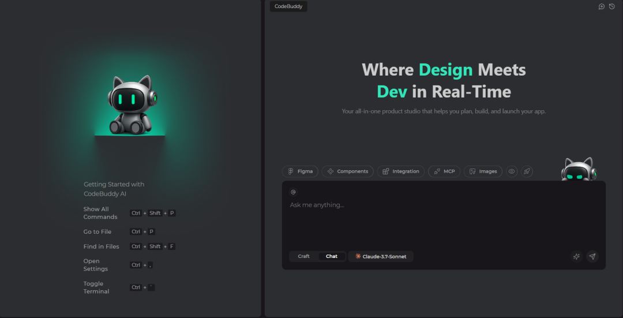Click the Images picture icon
The height and width of the screenshot is (318, 623).
(472, 171)
